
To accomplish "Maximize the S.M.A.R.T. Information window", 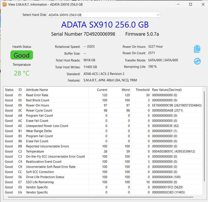I will (190, 4).
